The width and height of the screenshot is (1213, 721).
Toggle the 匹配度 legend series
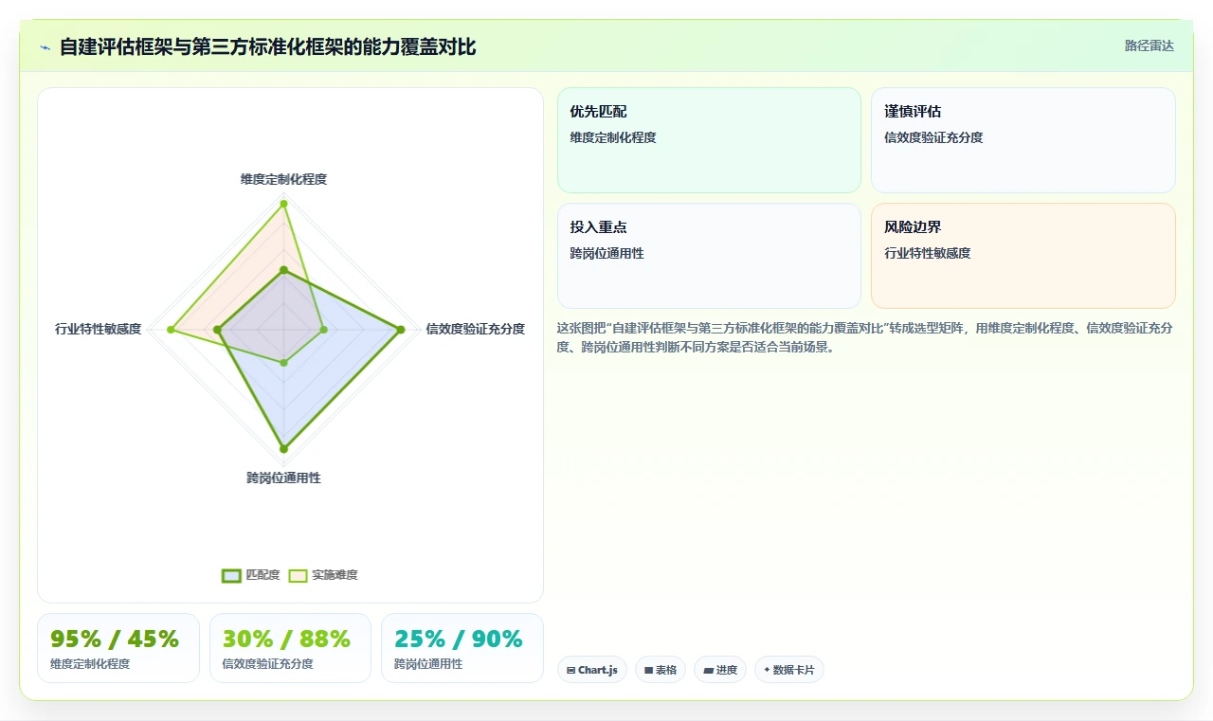tap(251, 575)
